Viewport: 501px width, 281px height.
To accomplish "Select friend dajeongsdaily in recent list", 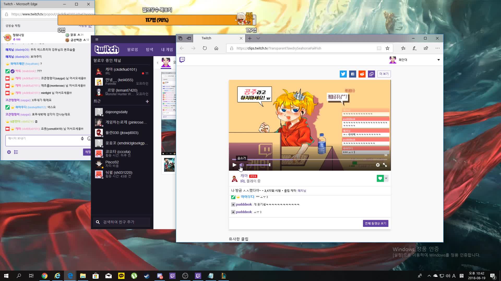I will click(x=122, y=112).
